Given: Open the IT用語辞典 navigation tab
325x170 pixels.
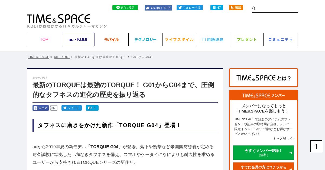Looking at the screenshot, I should click(x=213, y=39).
